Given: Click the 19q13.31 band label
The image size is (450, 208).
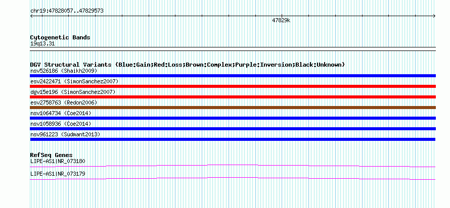Looking at the screenshot, I should pyautogui.click(x=42, y=44).
